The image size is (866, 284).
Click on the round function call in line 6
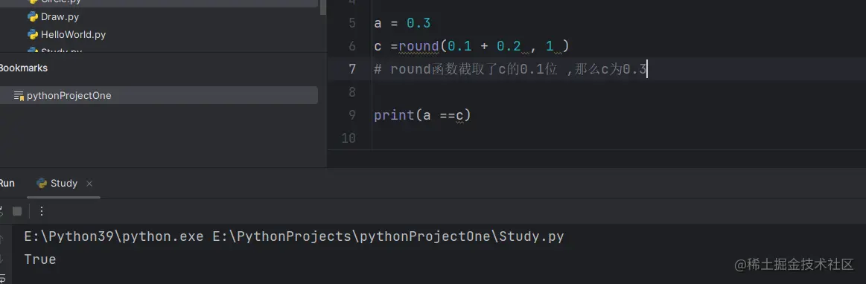[x=418, y=46]
